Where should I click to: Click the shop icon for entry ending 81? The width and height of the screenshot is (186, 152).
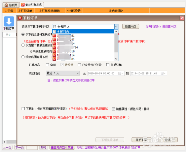tap(54, 36)
